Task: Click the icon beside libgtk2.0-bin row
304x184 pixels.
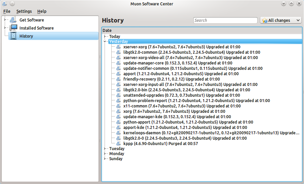Action: pyautogui.click(x=118, y=90)
